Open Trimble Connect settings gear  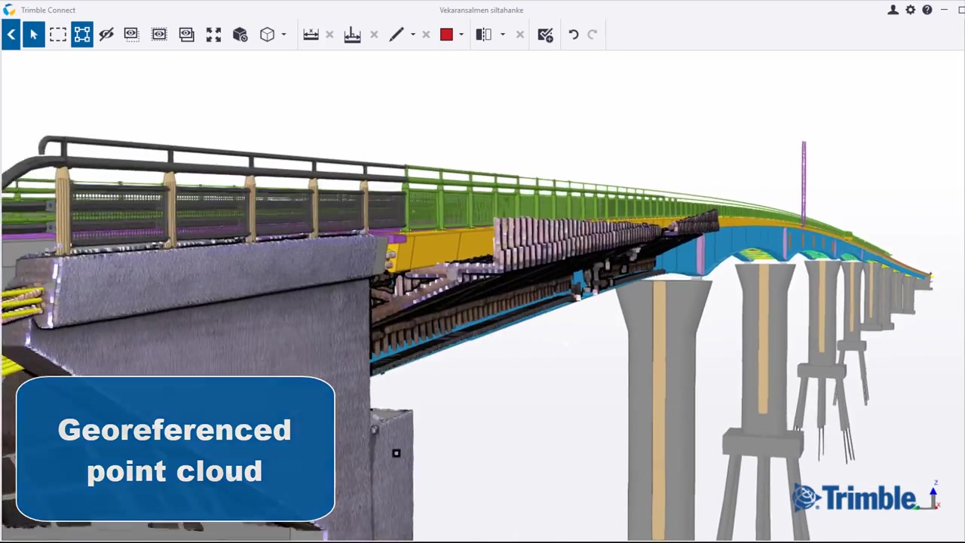910,10
